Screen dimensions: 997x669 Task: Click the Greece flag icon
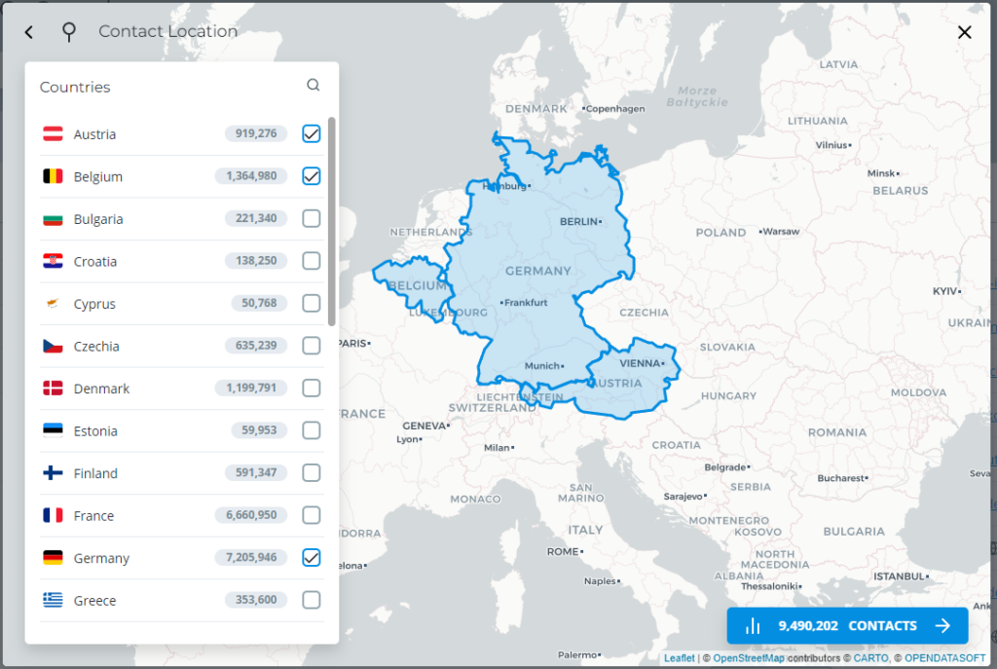click(x=51, y=600)
